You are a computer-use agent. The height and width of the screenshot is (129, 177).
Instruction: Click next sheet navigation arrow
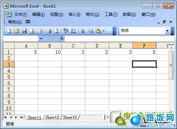click(16, 118)
